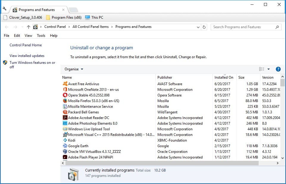The height and width of the screenshot is (184, 286).
Task: Open the Edit menu
Action: 17,35
